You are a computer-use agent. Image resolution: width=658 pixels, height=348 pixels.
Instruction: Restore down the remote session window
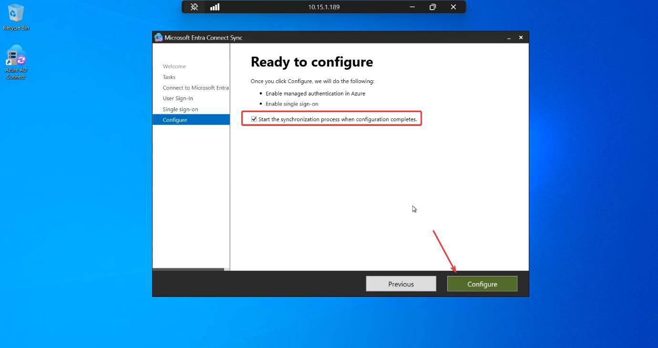pos(432,7)
